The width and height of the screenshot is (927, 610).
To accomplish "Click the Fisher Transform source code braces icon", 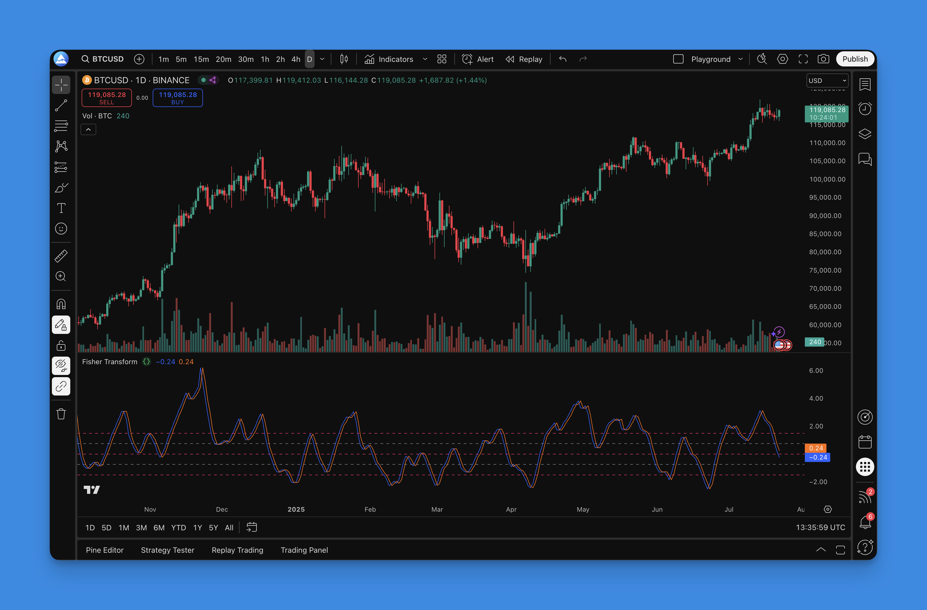I will click(146, 362).
